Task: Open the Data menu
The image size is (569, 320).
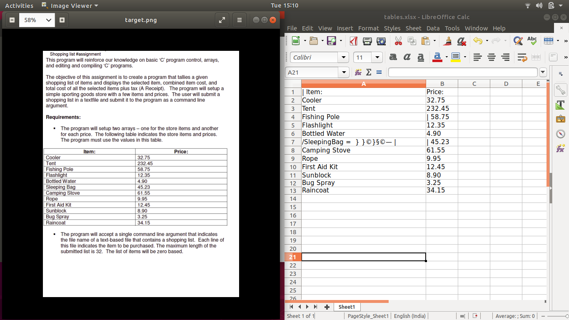Action: tap(433, 28)
